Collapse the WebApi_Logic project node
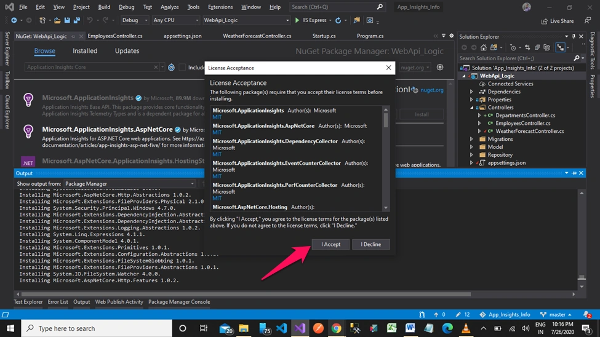 click(x=464, y=76)
